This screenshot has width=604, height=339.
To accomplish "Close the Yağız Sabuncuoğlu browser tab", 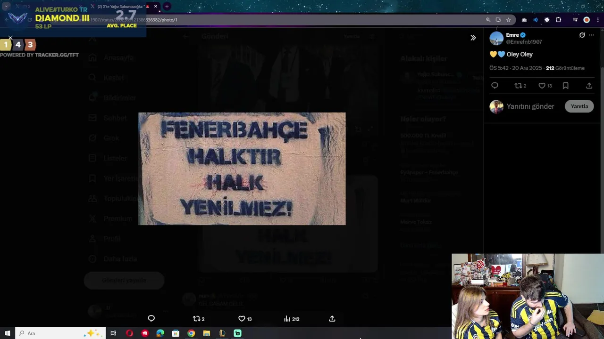I will [155, 7].
